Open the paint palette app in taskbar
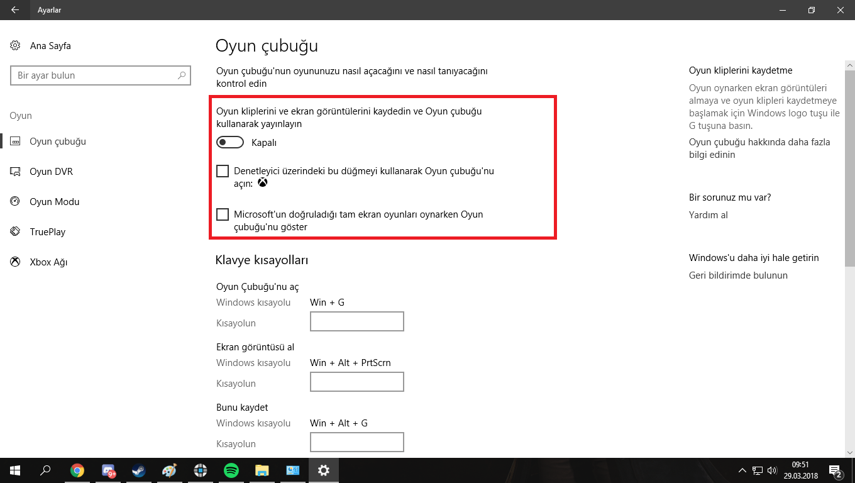 coord(170,470)
